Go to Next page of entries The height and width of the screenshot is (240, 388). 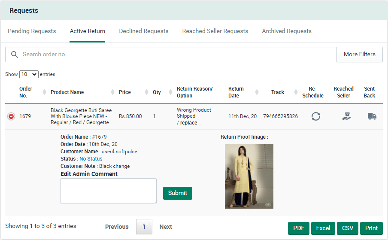[x=166, y=227]
